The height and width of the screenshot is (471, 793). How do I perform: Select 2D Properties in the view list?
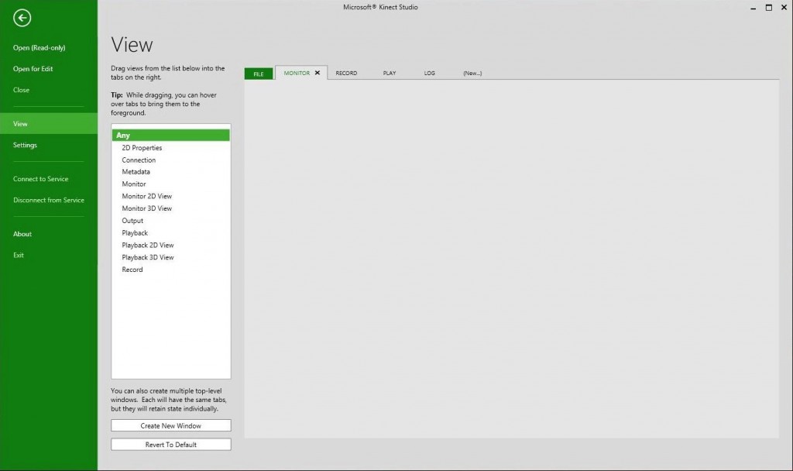point(142,148)
